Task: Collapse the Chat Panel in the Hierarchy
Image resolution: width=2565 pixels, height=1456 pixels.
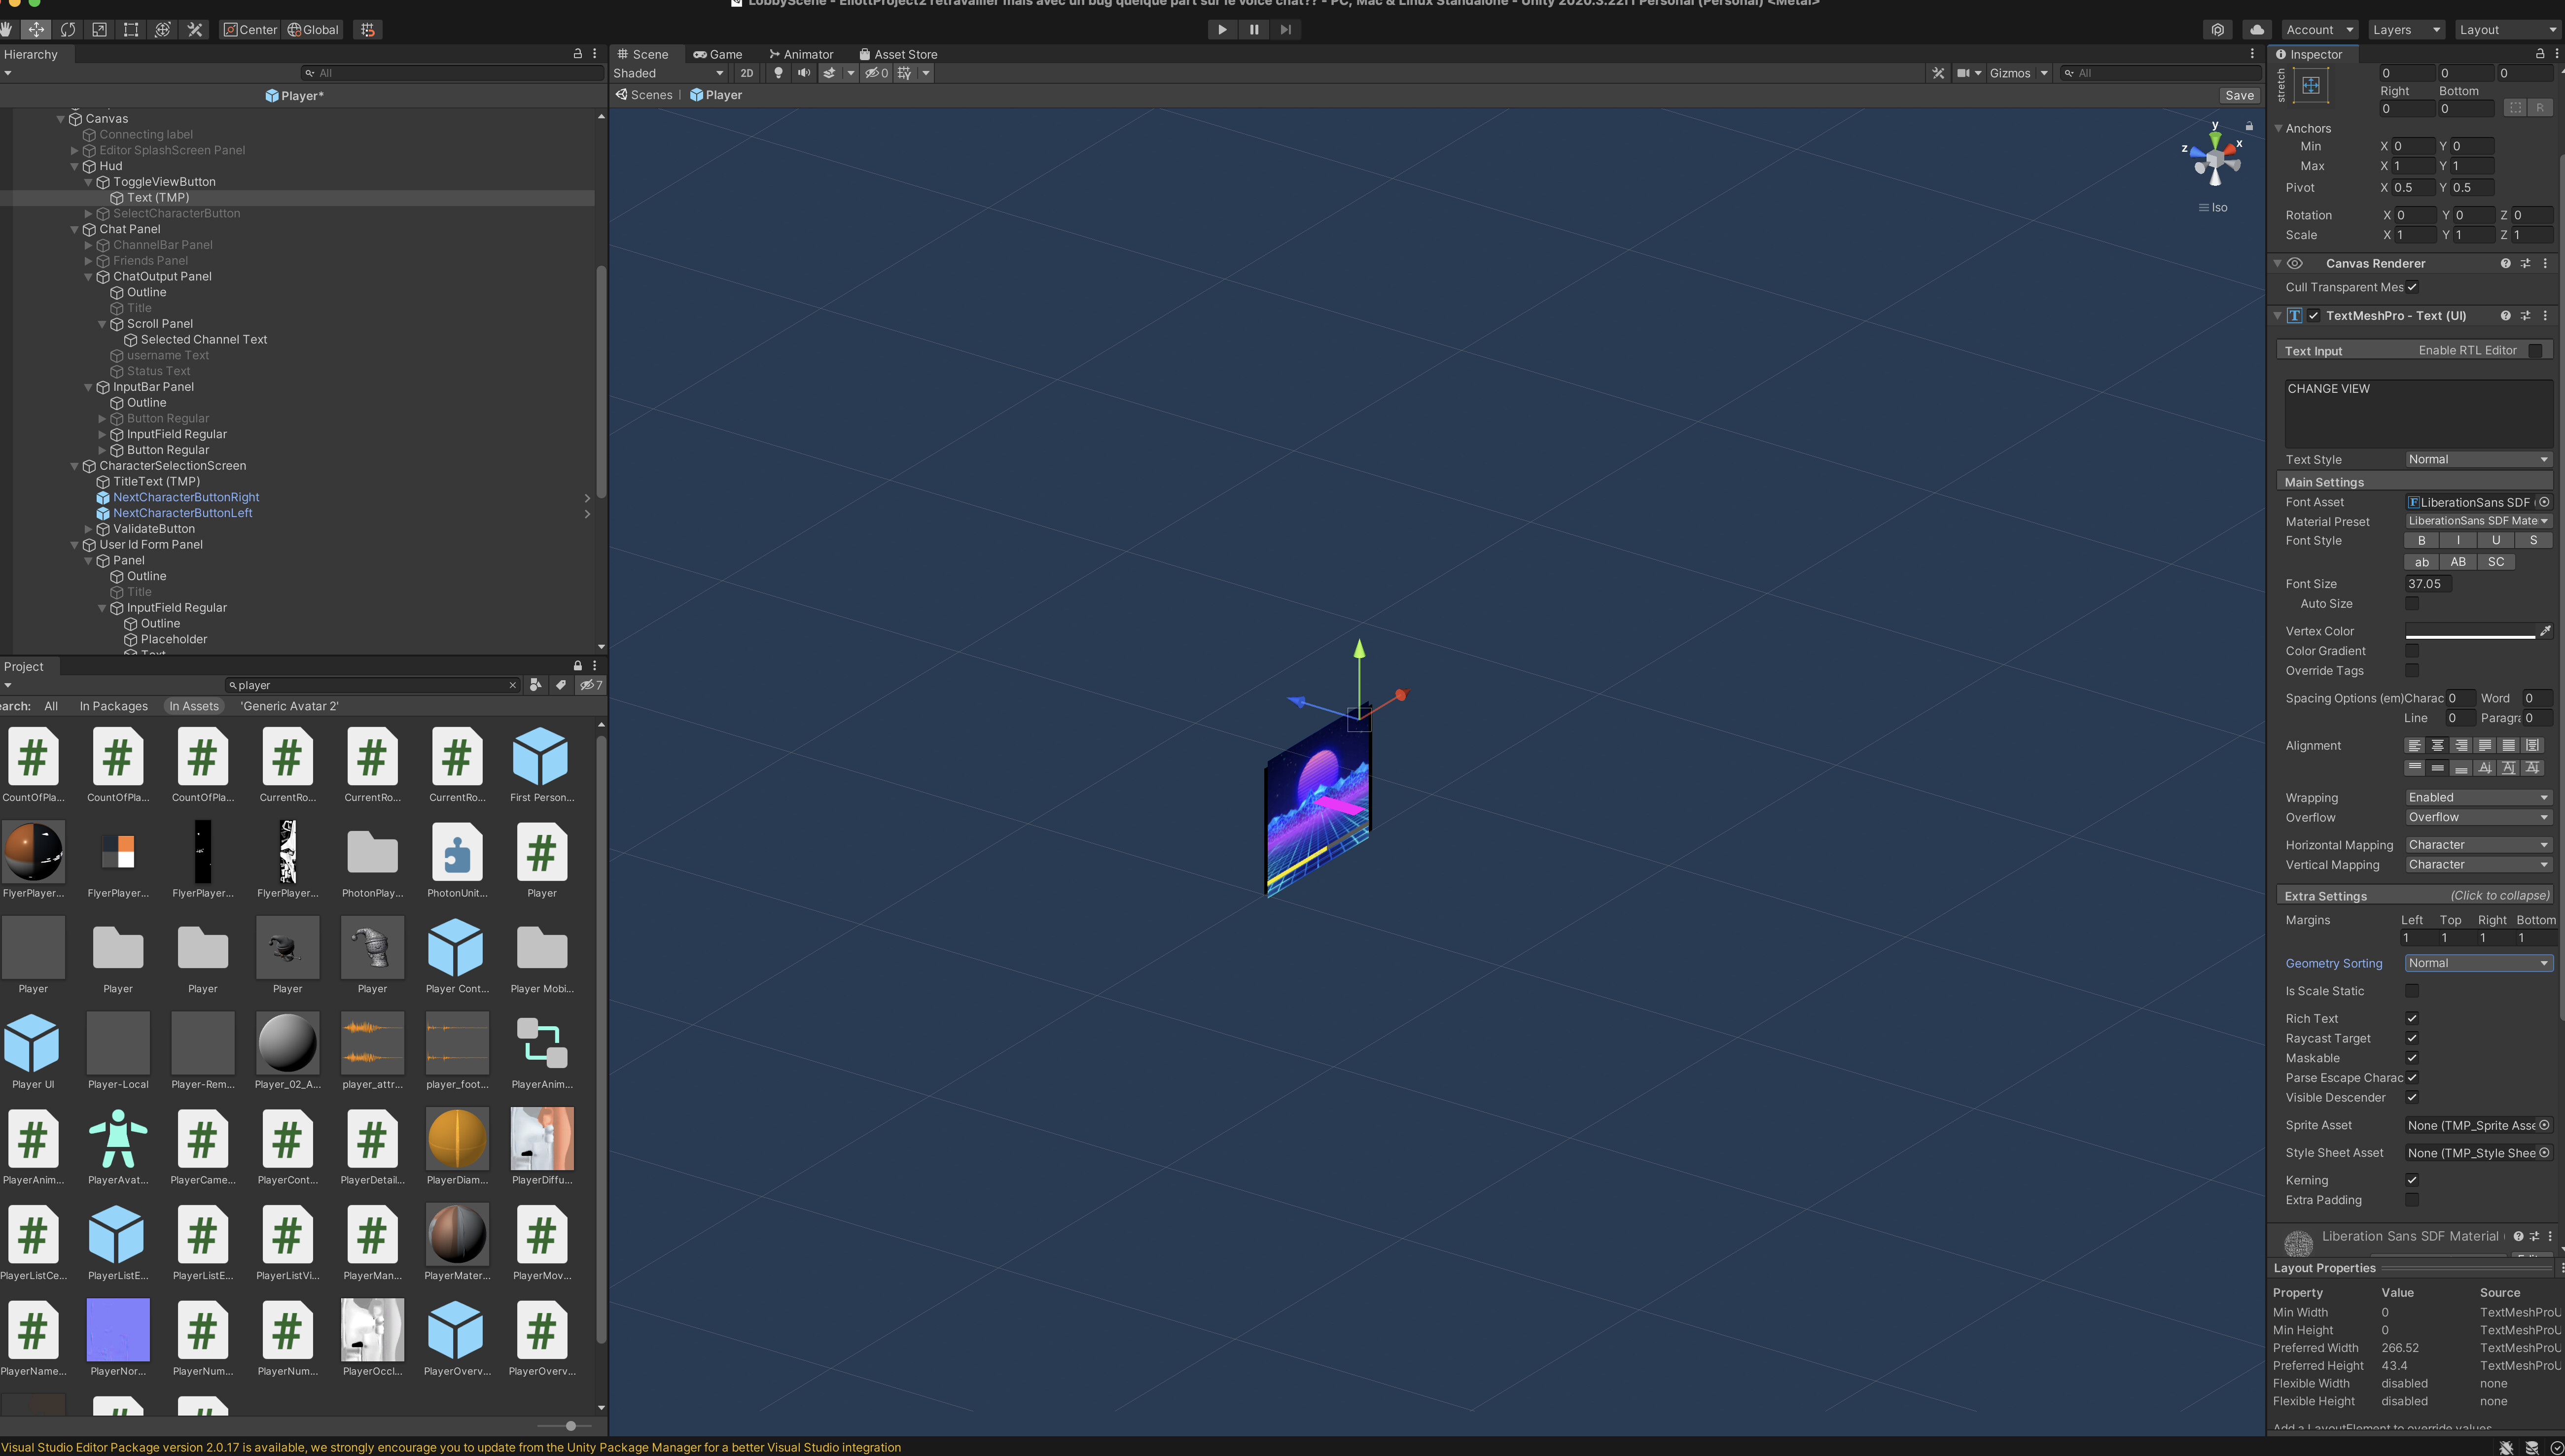Action: (75, 229)
